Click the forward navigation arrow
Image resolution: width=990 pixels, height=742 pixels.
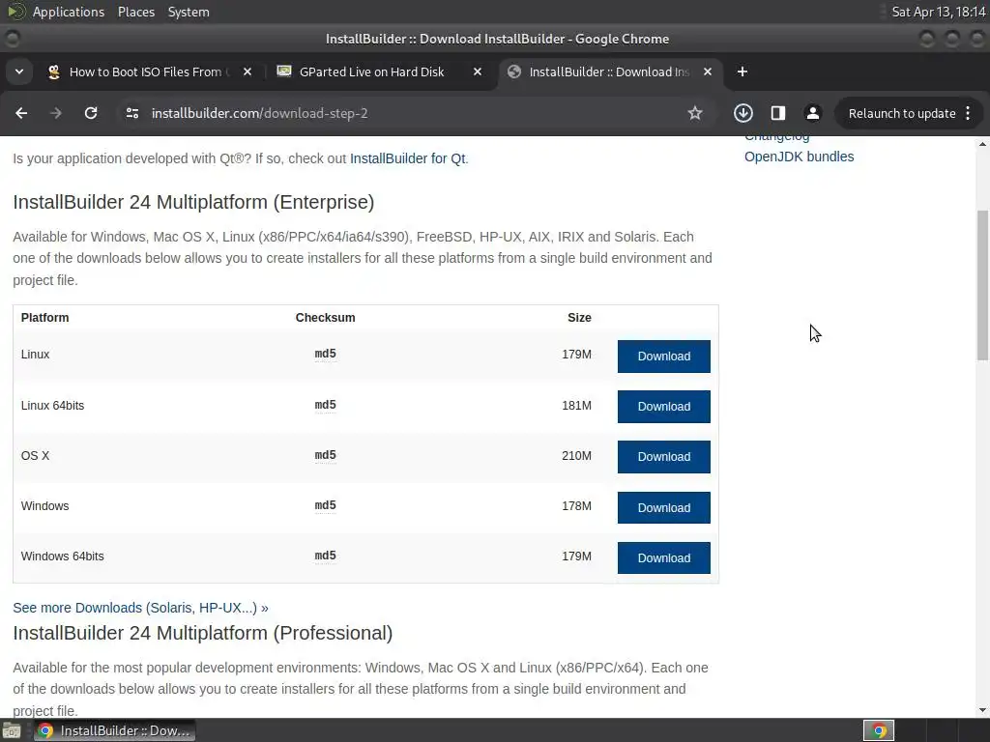[x=55, y=113]
